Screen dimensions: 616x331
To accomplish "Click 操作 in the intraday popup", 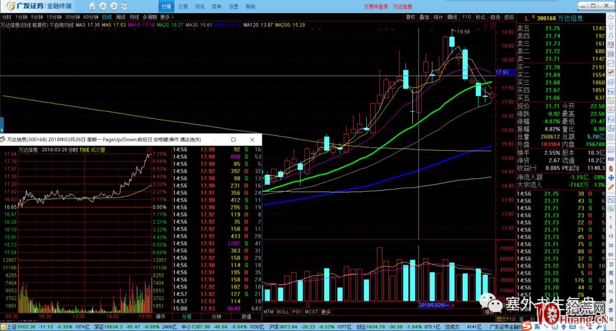I will click(161, 317).
